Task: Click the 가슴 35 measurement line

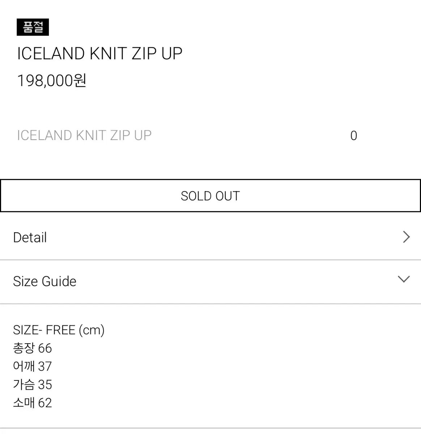Action: pyautogui.click(x=33, y=384)
